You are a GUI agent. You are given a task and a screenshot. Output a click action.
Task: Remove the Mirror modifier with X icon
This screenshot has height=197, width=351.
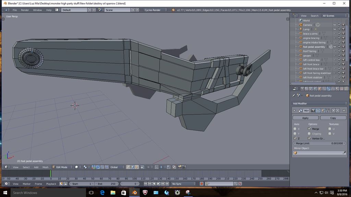click(344, 110)
